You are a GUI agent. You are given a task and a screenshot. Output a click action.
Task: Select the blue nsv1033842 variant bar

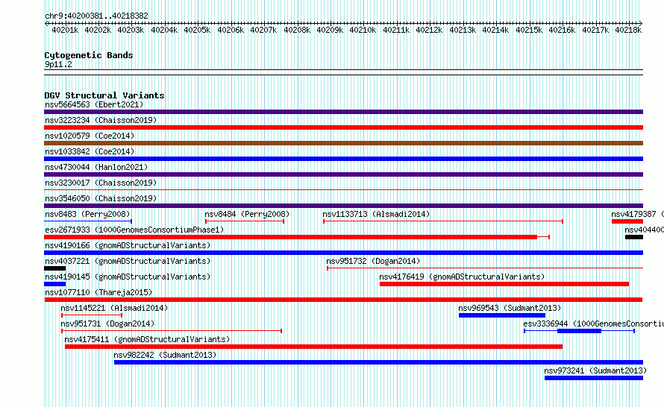[x=343, y=159]
